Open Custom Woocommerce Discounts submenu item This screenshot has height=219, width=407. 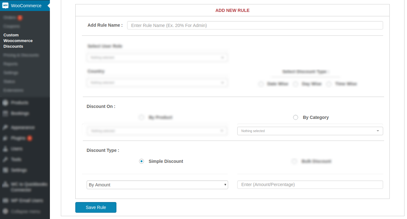click(x=18, y=40)
